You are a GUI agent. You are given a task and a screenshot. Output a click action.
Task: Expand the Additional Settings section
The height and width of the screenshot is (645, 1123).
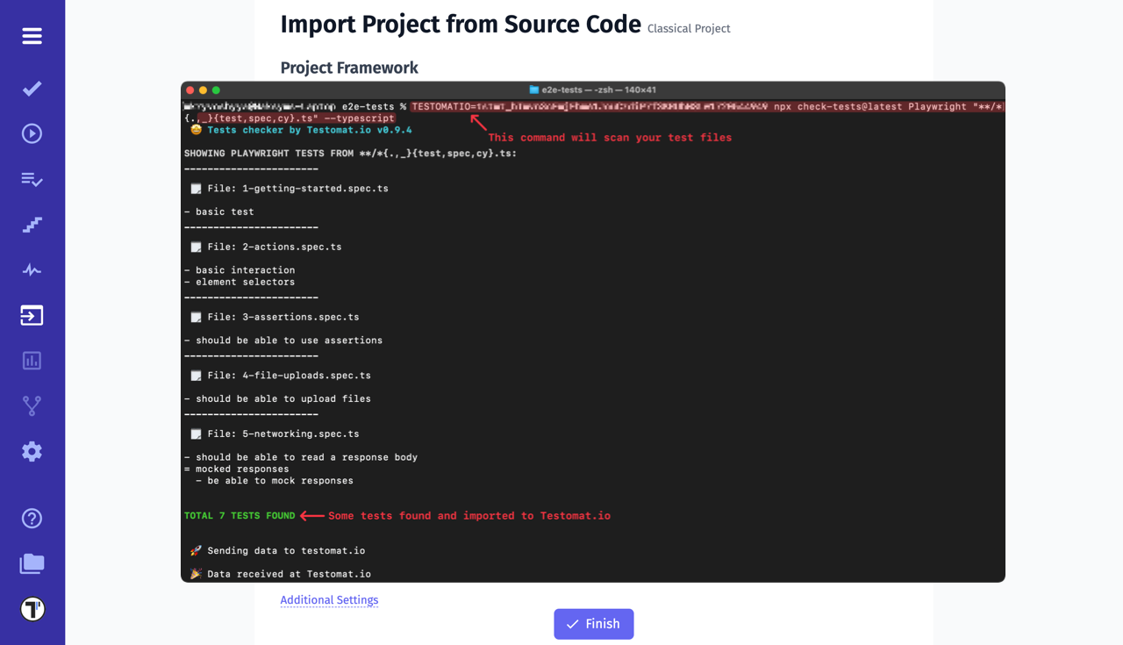pos(329,599)
